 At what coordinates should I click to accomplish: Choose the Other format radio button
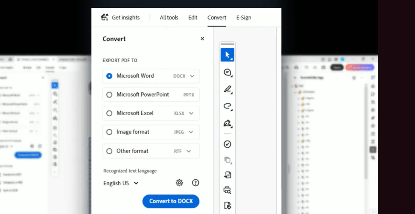[x=109, y=151]
